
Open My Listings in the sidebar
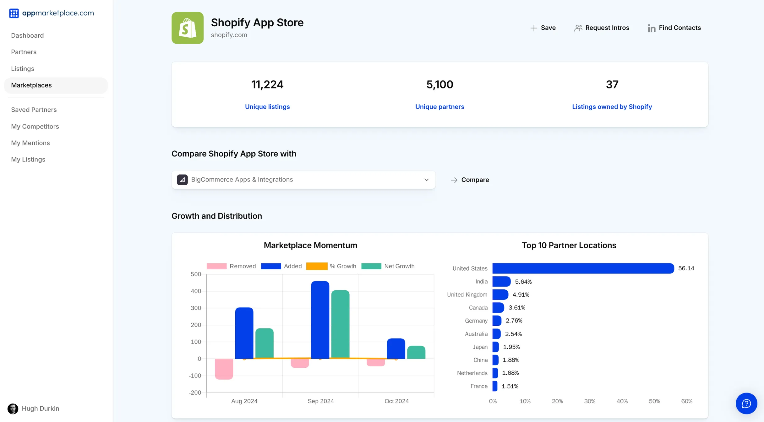click(x=28, y=160)
